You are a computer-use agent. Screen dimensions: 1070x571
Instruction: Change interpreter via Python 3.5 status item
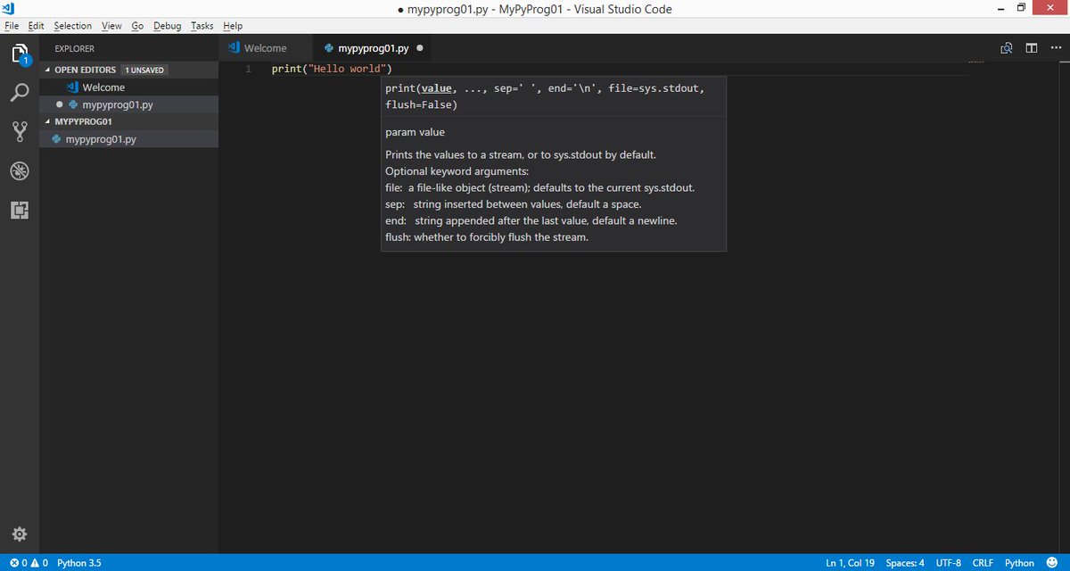point(78,563)
